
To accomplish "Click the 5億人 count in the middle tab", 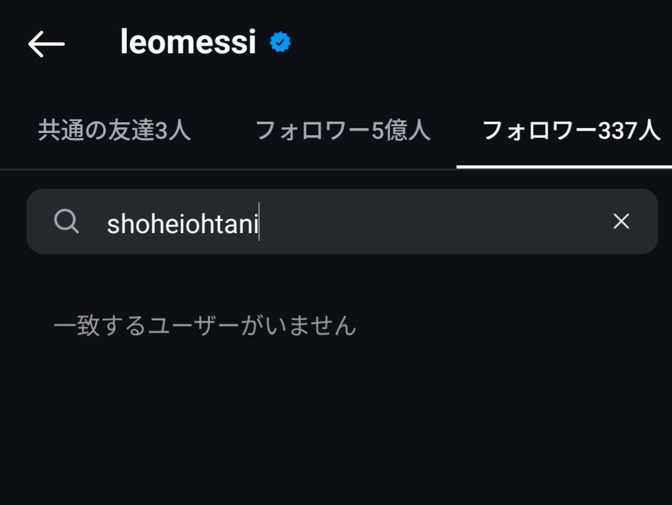I will (x=400, y=131).
